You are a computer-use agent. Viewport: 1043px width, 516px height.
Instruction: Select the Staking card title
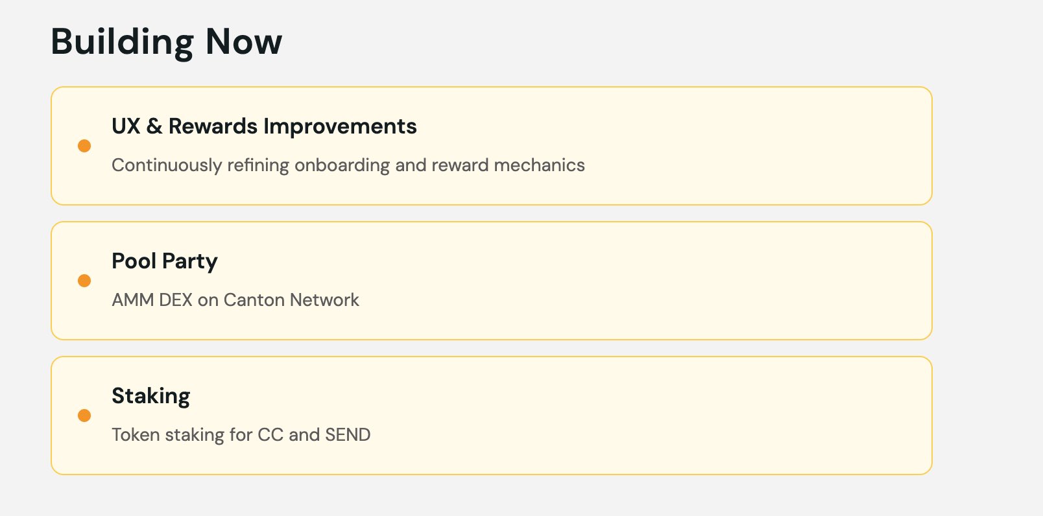point(151,396)
